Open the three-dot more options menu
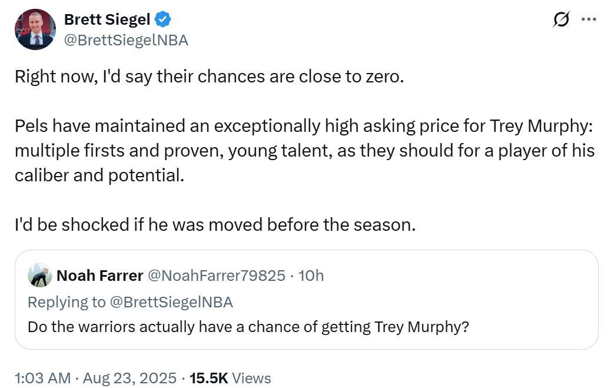The width and height of the screenshot is (611, 388). coord(589,19)
